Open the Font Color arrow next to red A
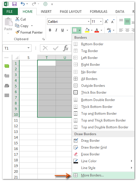This screenshot has width=139, height=181. [101, 30]
